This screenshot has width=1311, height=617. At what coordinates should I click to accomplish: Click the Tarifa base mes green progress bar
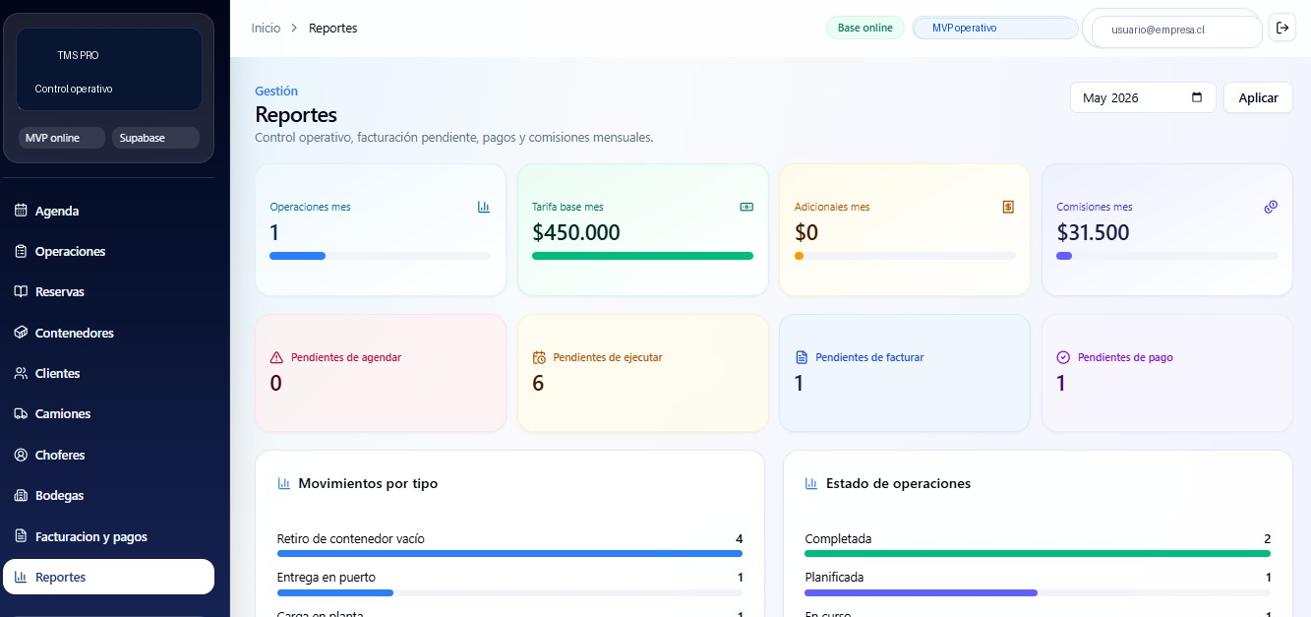point(642,256)
